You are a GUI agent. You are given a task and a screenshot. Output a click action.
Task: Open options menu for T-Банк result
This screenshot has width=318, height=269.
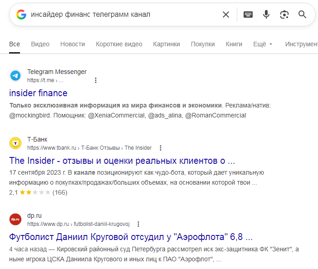[161, 148]
